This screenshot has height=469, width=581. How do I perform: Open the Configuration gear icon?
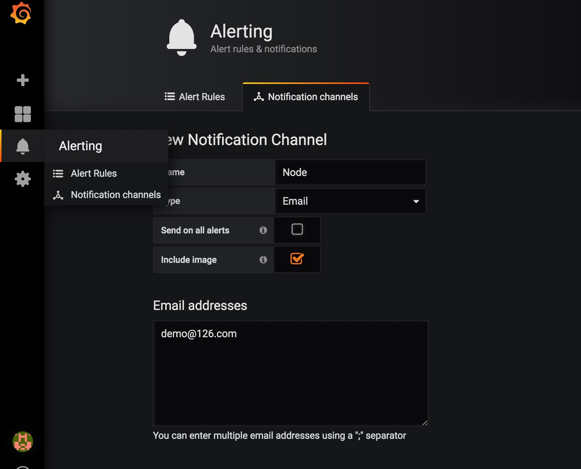pos(23,179)
